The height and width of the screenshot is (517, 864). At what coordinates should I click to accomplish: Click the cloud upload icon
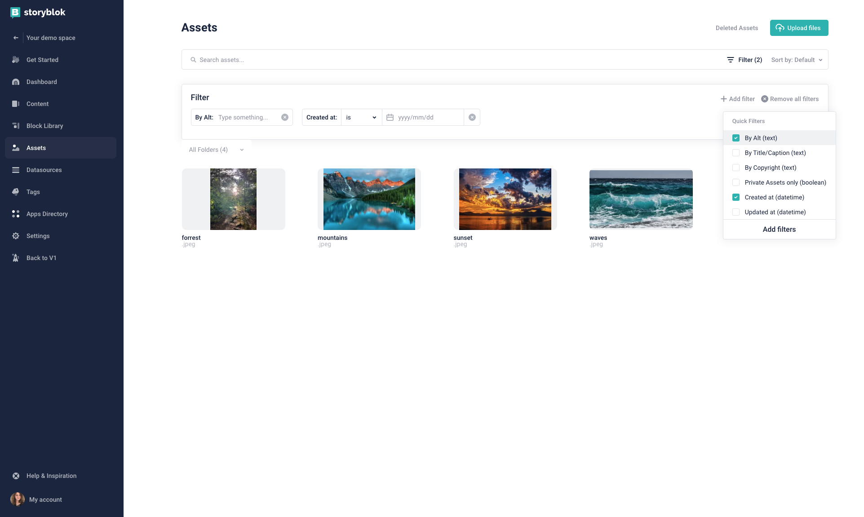click(780, 28)
